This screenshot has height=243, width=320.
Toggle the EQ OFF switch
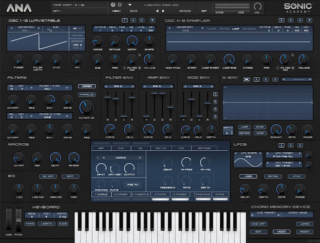click(x=48, y=176)
